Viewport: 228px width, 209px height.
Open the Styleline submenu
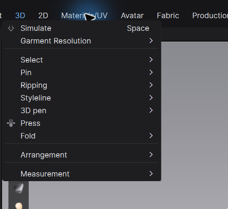coord(82,98)
